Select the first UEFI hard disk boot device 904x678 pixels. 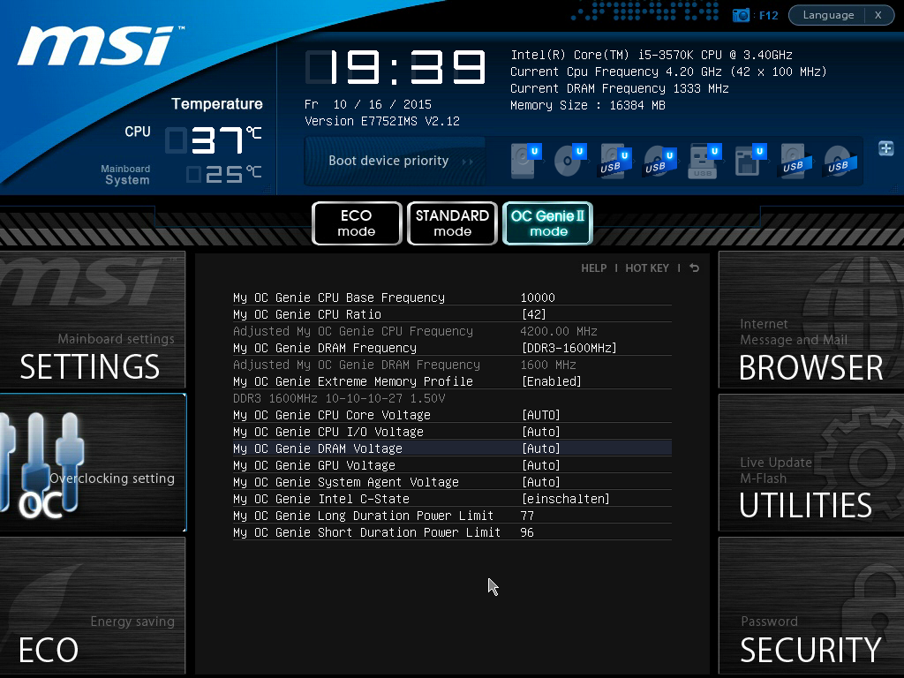tap(526, 161)
